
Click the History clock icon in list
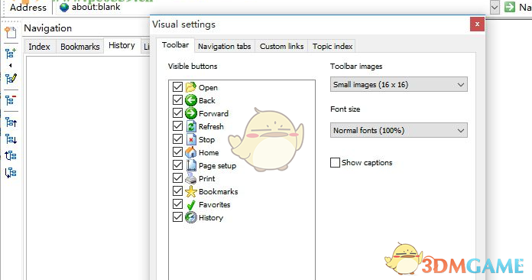click(190, 217)
